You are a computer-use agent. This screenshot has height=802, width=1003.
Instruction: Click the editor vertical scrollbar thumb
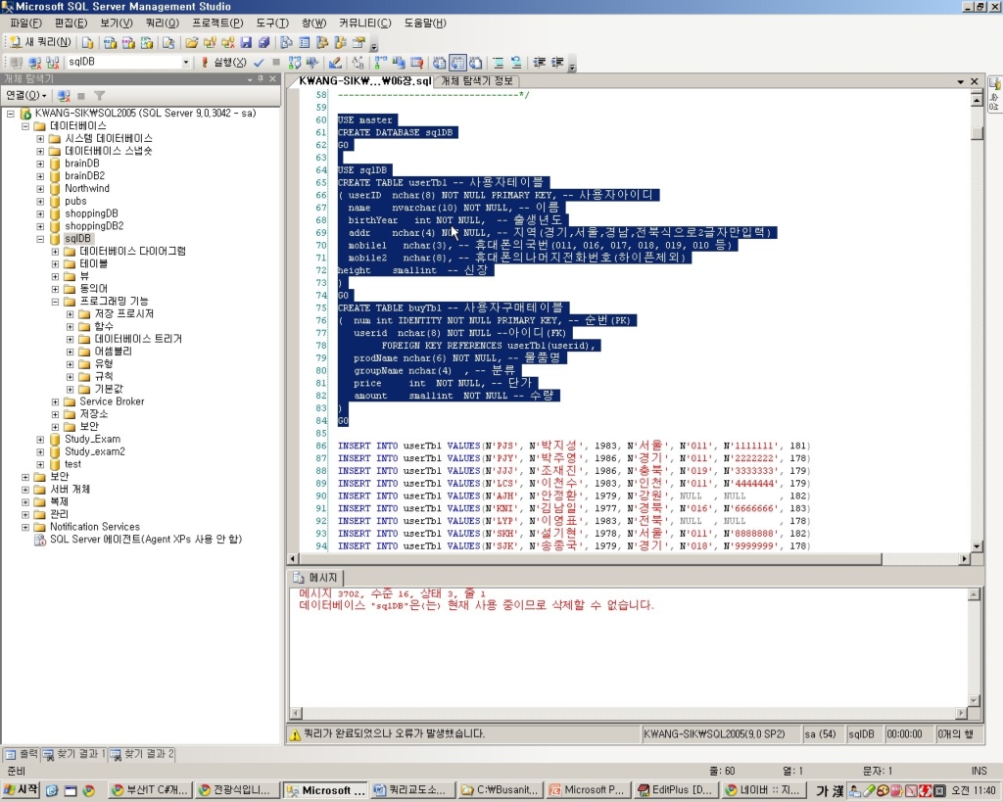(x=977, y=133)
